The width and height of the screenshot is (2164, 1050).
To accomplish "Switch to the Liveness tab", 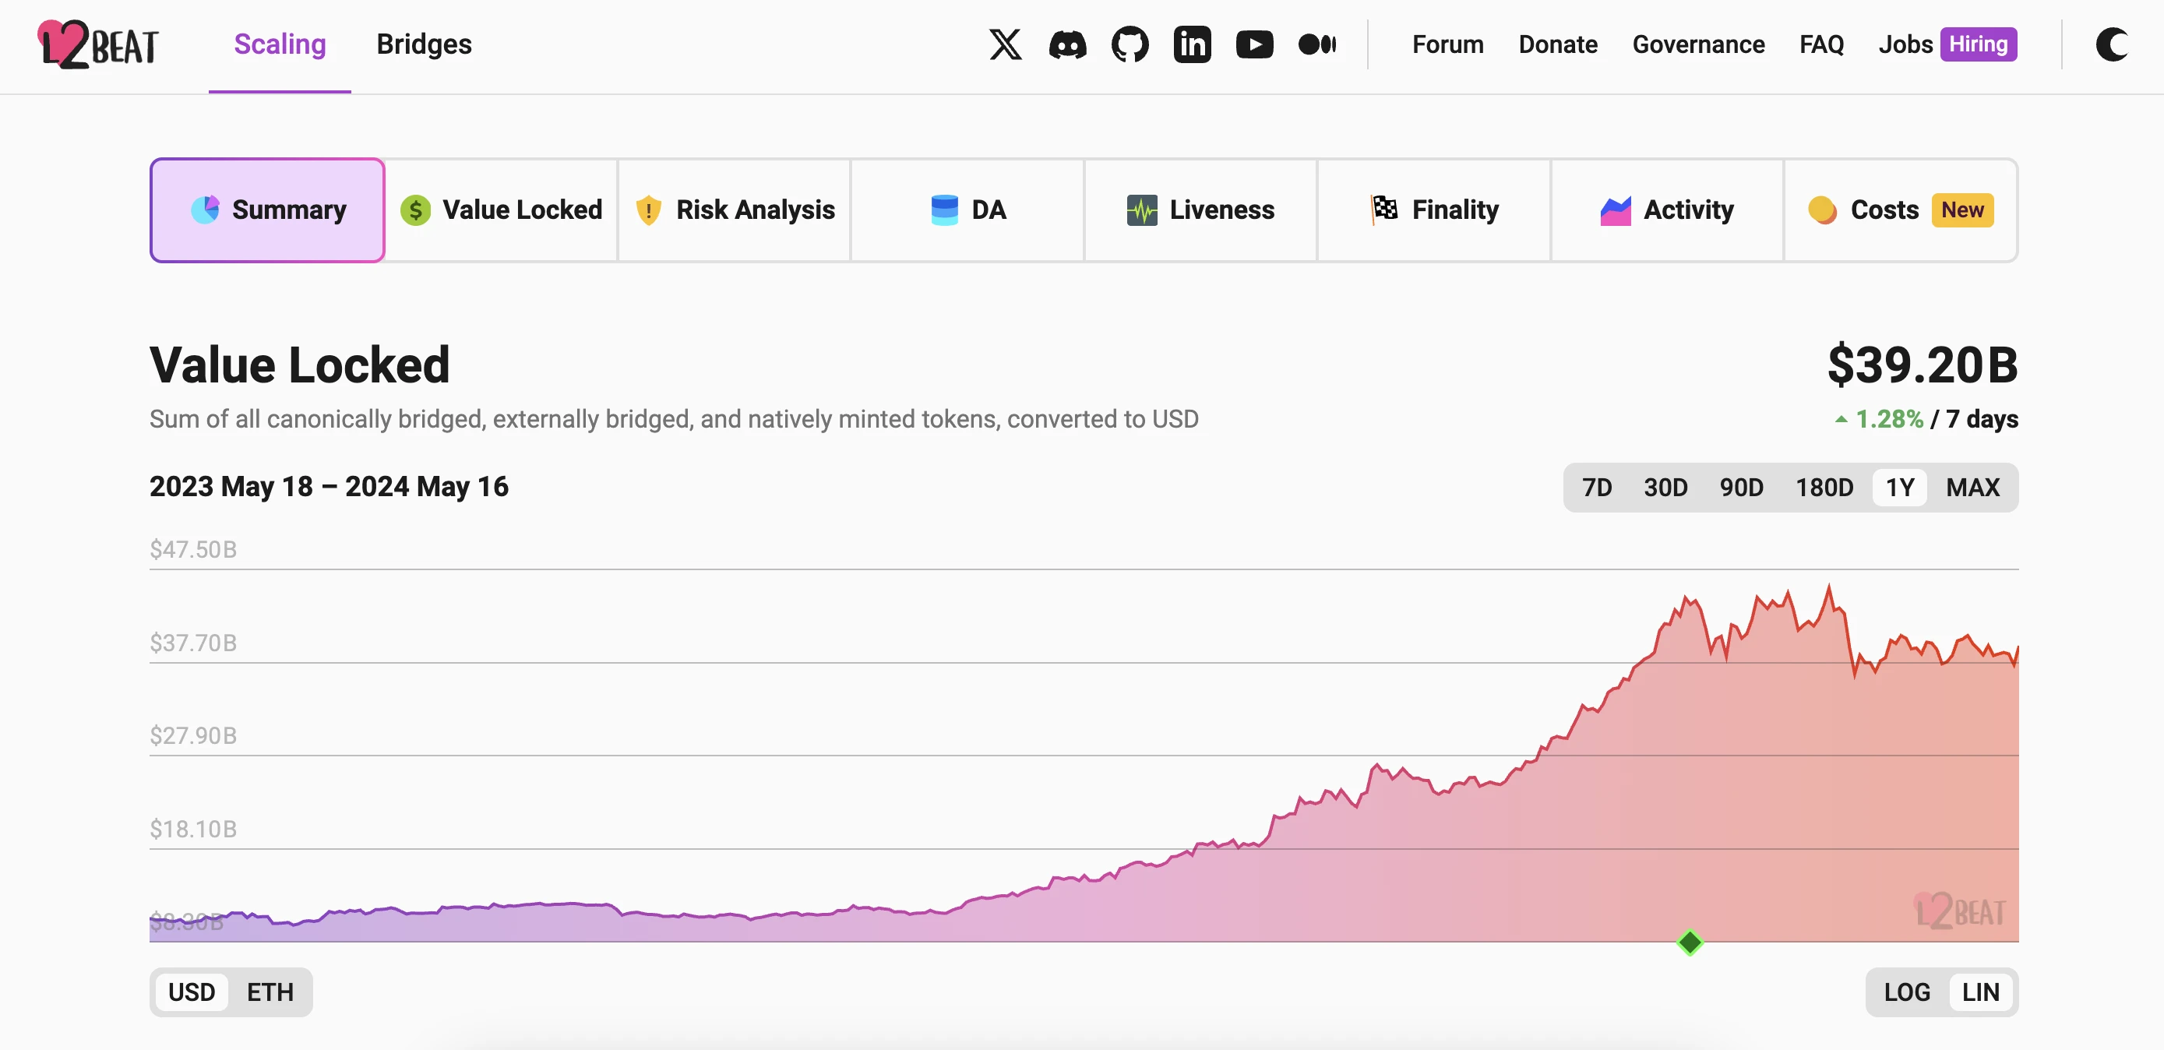I will 1200,210.
